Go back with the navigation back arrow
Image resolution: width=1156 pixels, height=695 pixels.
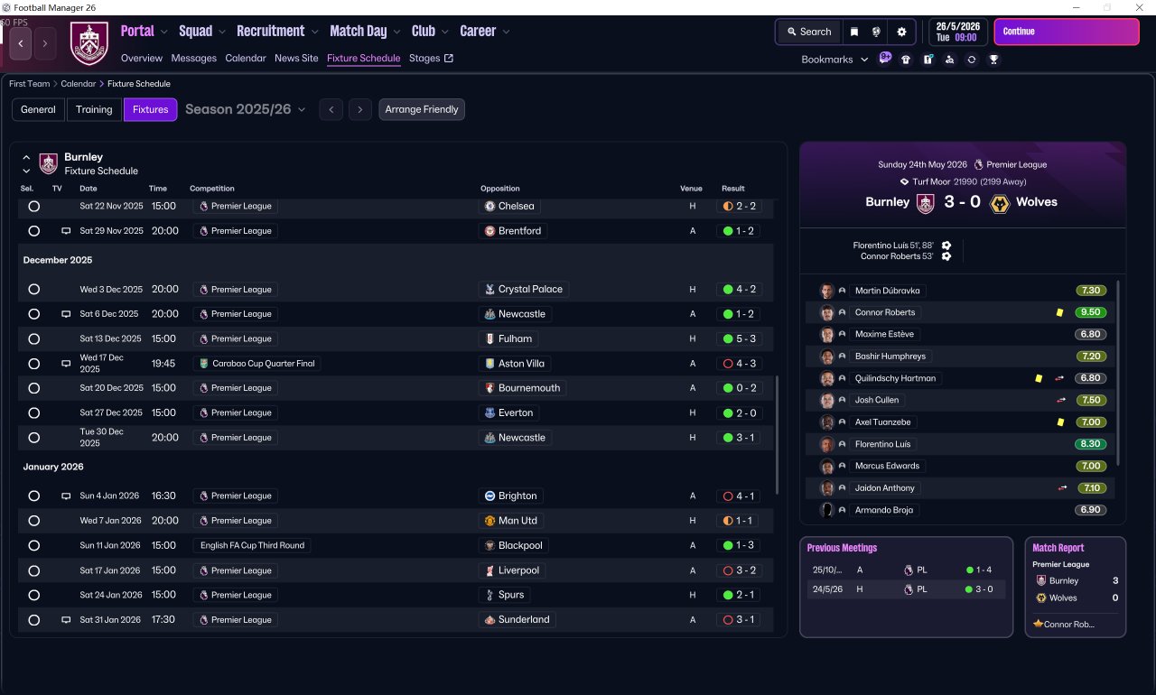(20, 42)
